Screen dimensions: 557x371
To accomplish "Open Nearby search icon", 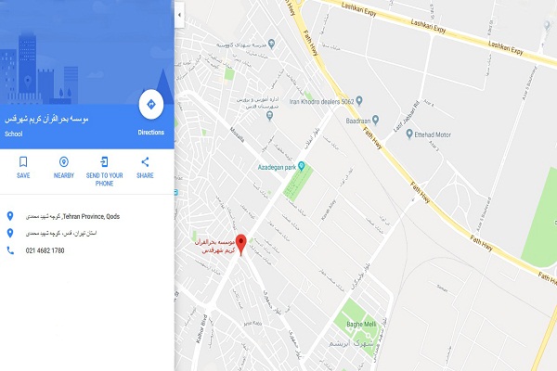I will 63,162.
